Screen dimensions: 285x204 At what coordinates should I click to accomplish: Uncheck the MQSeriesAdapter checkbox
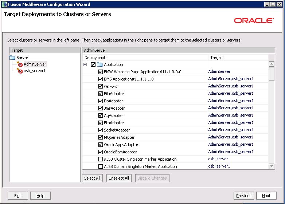point(101,137)
